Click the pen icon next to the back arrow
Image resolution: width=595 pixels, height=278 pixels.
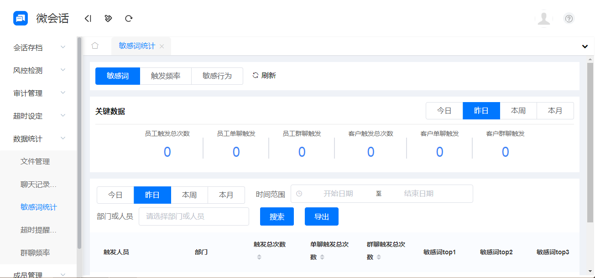pyautogui.click(x=108, y=18)
